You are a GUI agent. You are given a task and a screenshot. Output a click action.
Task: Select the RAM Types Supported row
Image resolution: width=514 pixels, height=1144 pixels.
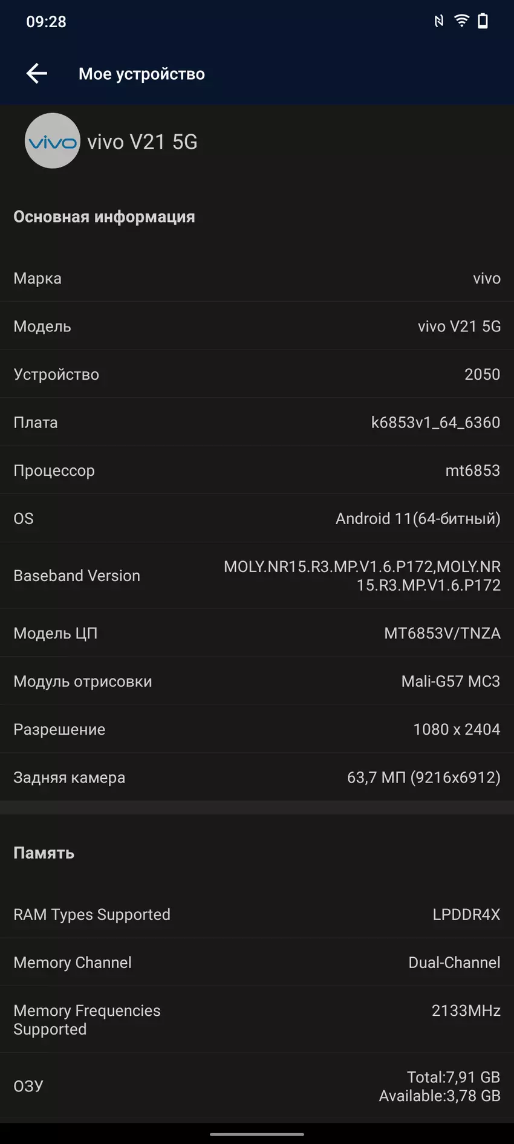[257, 914]
